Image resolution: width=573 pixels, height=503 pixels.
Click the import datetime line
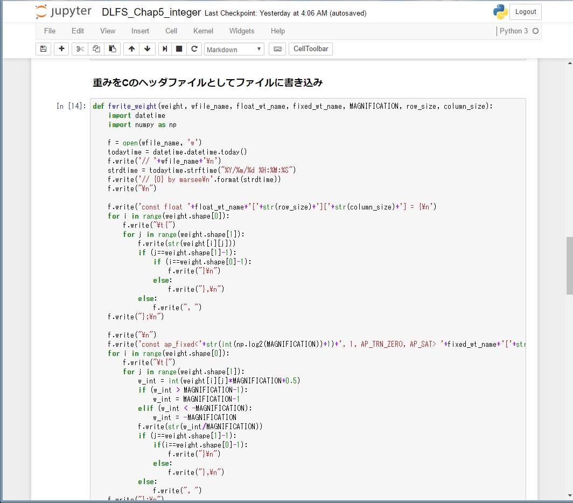click(x=137, y=115)
